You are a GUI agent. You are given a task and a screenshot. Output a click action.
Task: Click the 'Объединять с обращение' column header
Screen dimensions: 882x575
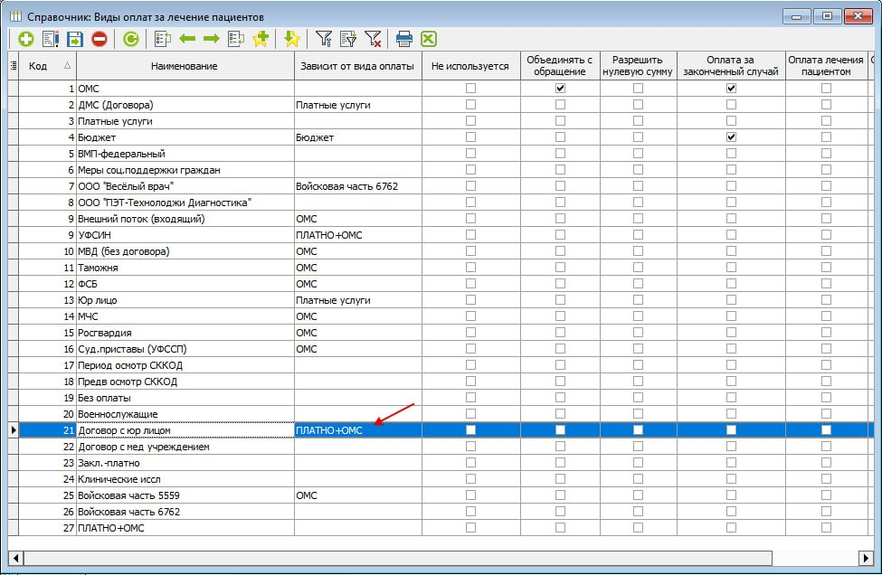(560, 66)
